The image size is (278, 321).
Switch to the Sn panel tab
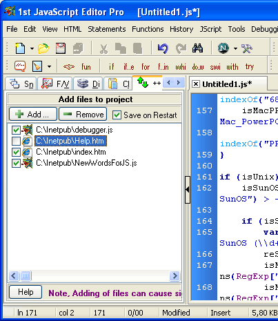tap(21, 84)
